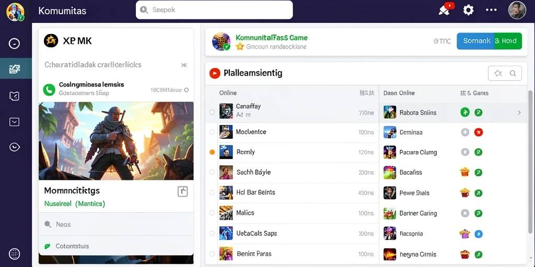This screenshot has width=535, height=267.
Task: Select the highlighted community sidebar icon
Action: point(14,68)
